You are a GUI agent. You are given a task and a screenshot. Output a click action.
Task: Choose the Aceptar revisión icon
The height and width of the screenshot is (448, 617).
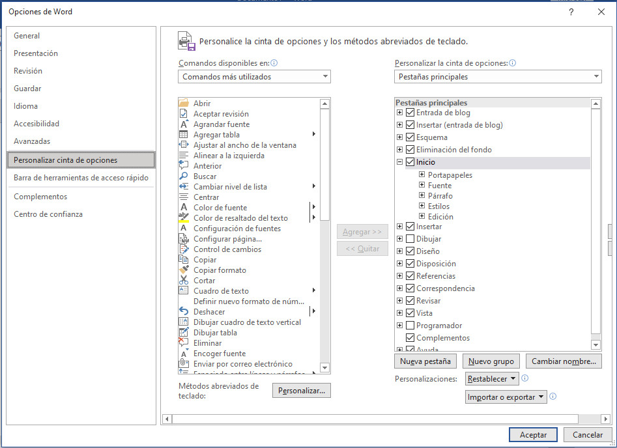coord(184,114)
